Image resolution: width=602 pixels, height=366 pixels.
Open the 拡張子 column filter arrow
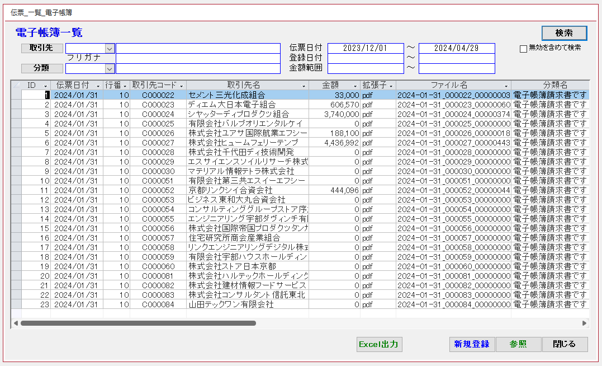coord(391,86)
